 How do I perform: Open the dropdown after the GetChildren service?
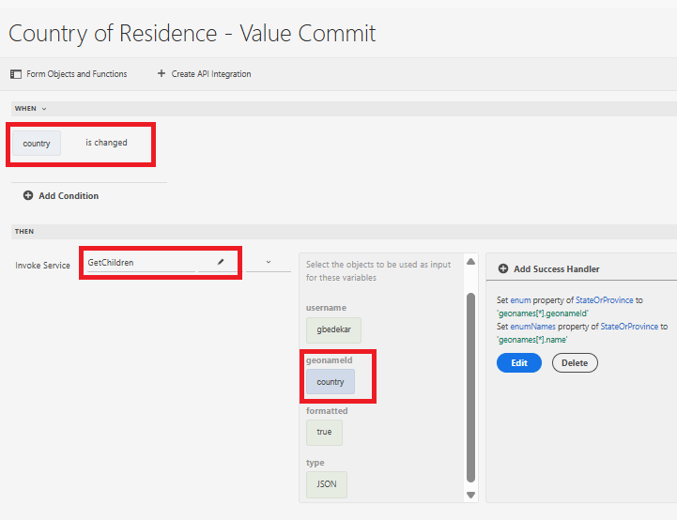pyautogui.click(x=269, y=263)
